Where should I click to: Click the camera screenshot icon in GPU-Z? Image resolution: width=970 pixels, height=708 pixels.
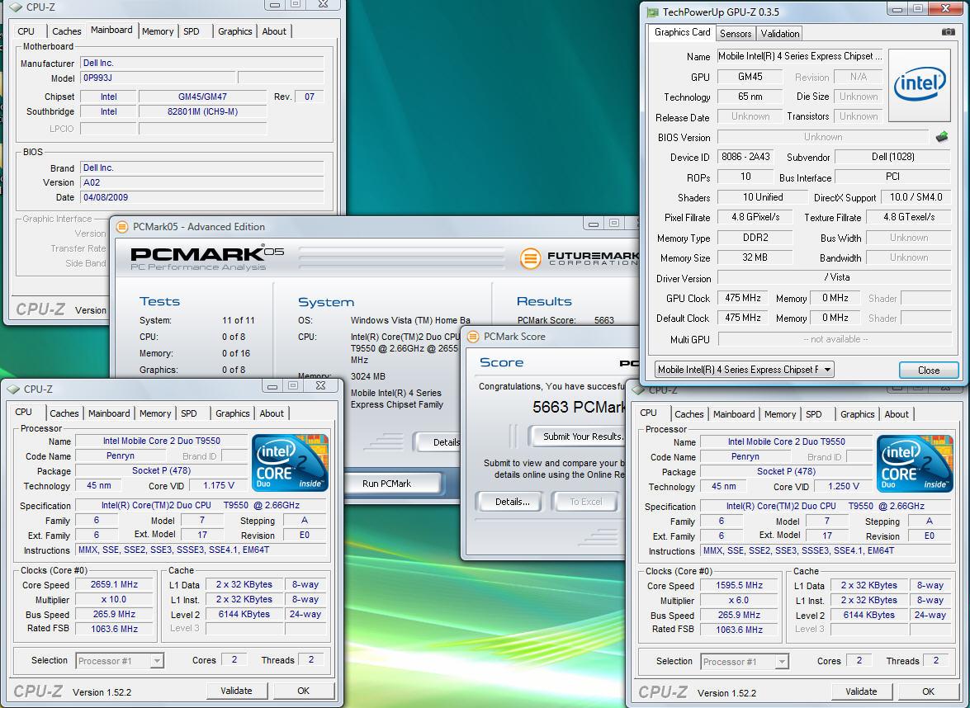(x=948, y=32)
